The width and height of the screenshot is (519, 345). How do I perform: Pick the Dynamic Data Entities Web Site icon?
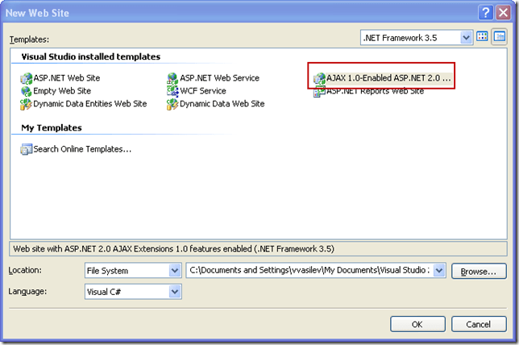[27, 104]
